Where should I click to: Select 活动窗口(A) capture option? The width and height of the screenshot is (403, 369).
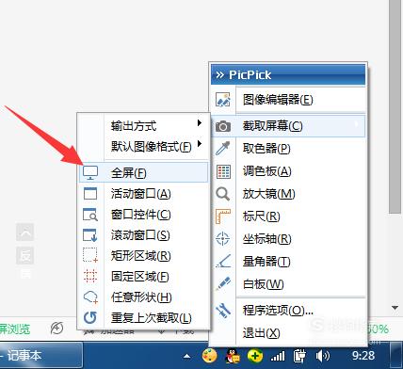click(x=143, y=194)
